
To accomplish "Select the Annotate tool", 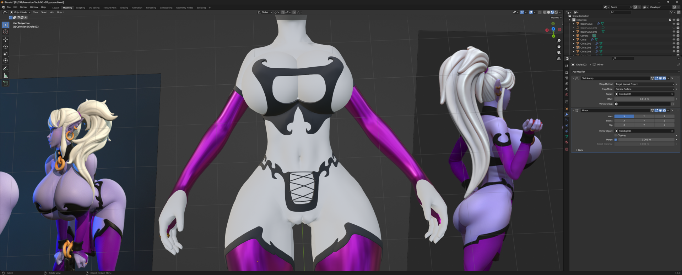I will click(x=6, y=68).
